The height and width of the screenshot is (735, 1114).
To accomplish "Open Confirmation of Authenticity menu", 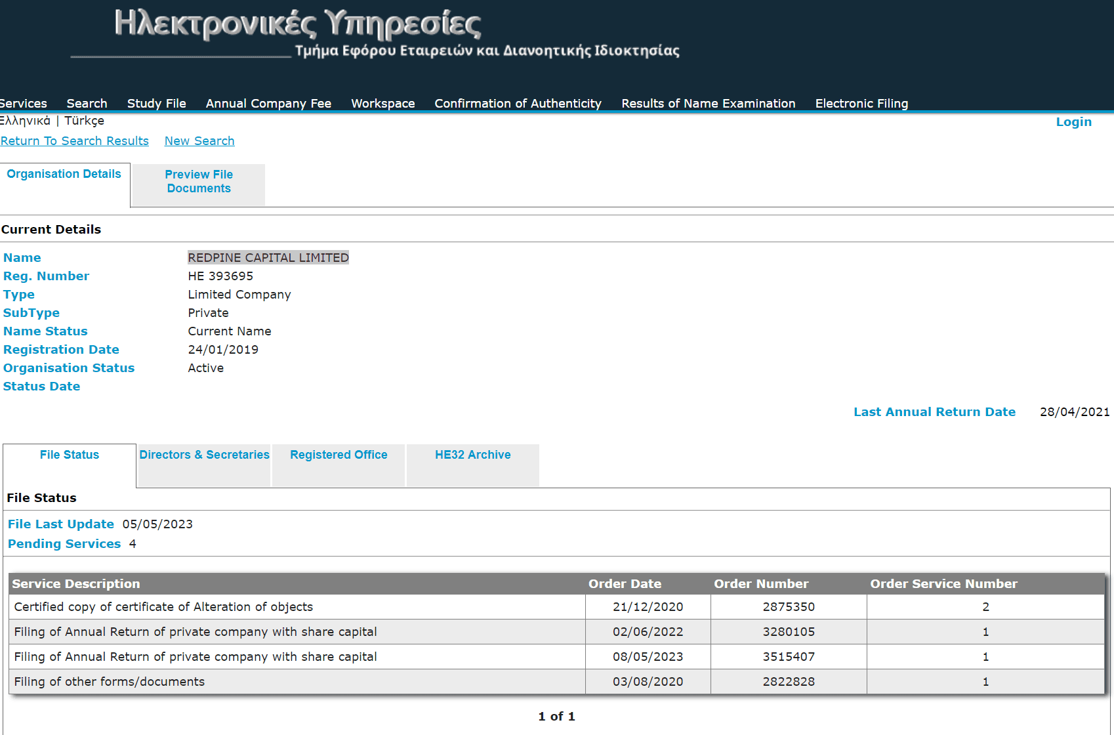I will tap(518, 103).
